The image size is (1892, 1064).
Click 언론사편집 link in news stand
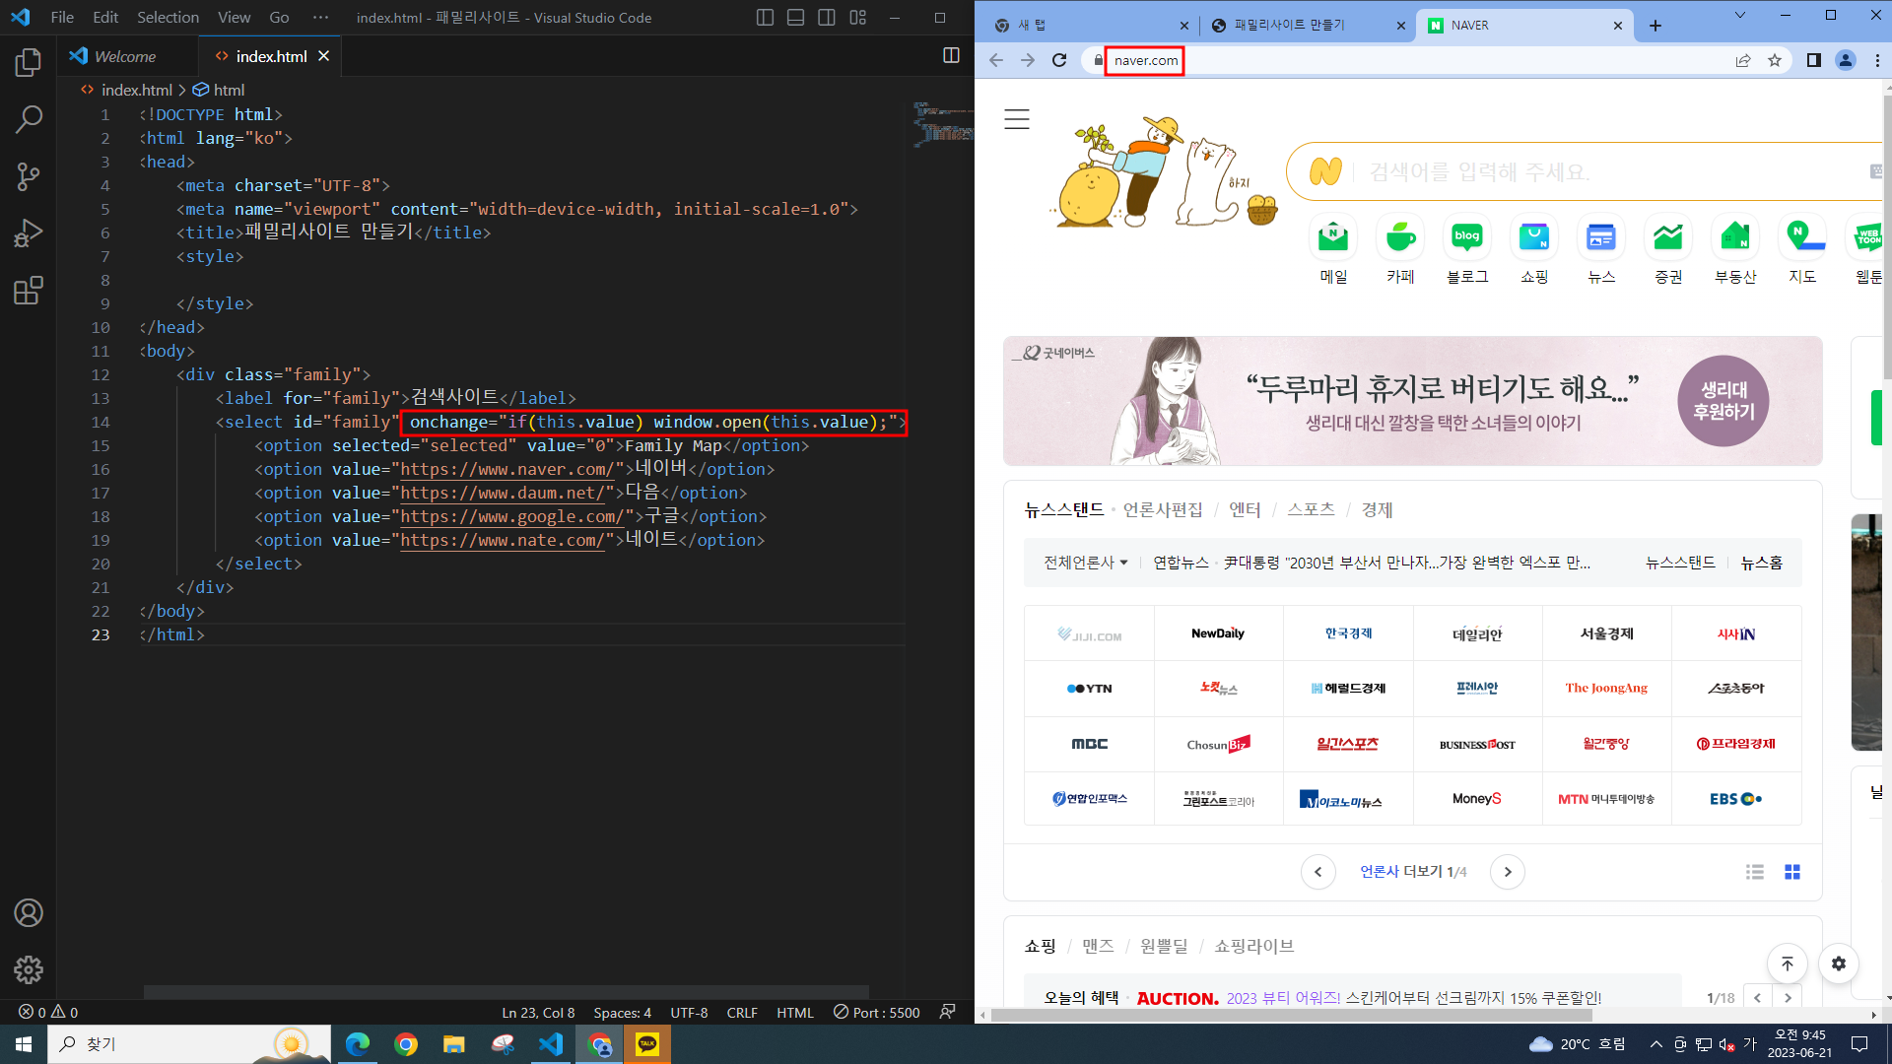click(1163, 510)
